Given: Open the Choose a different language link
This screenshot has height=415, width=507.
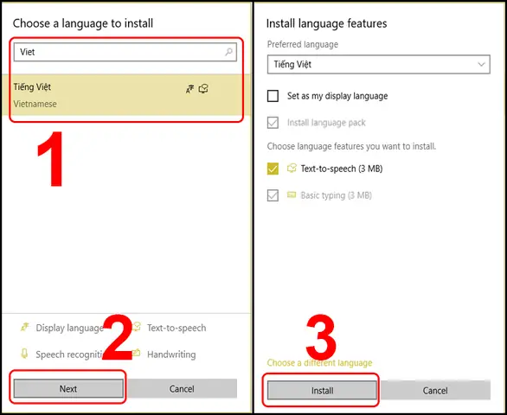Looking at the screenshot, I should click(x=319, y=362).
